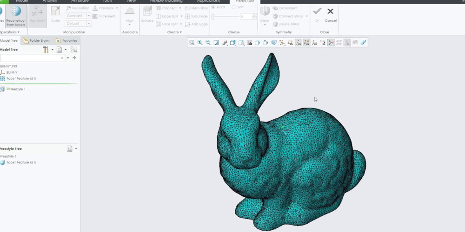Screen dimensions: 465x232
Task: Open the Favorites tab
Action: 66,40
